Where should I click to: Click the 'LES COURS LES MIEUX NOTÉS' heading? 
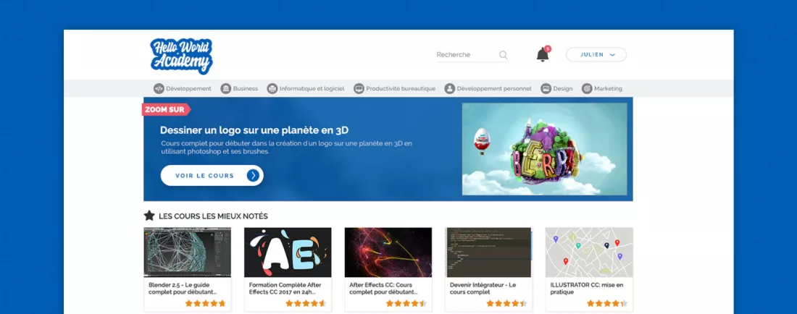(213, 216)
